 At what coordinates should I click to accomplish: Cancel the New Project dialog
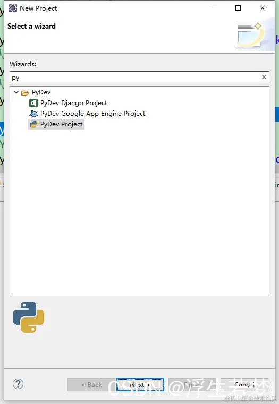pos(244,385)
